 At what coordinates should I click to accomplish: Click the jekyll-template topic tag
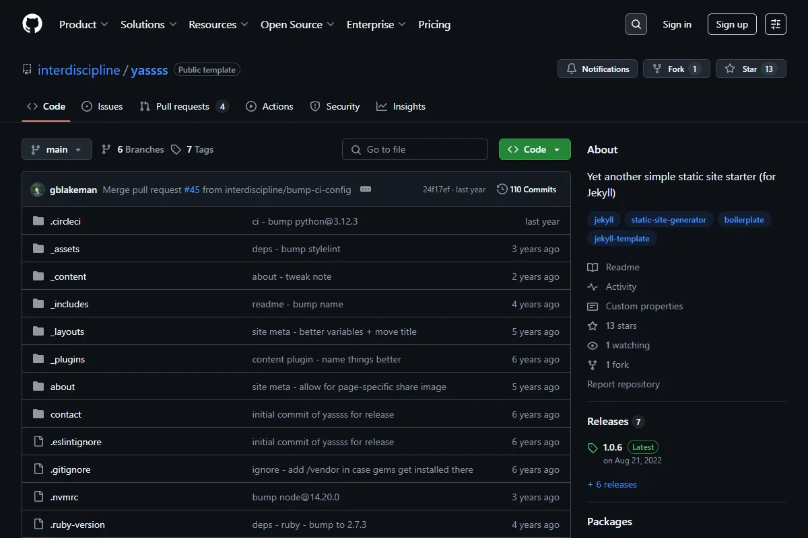(x=622, y=239)
